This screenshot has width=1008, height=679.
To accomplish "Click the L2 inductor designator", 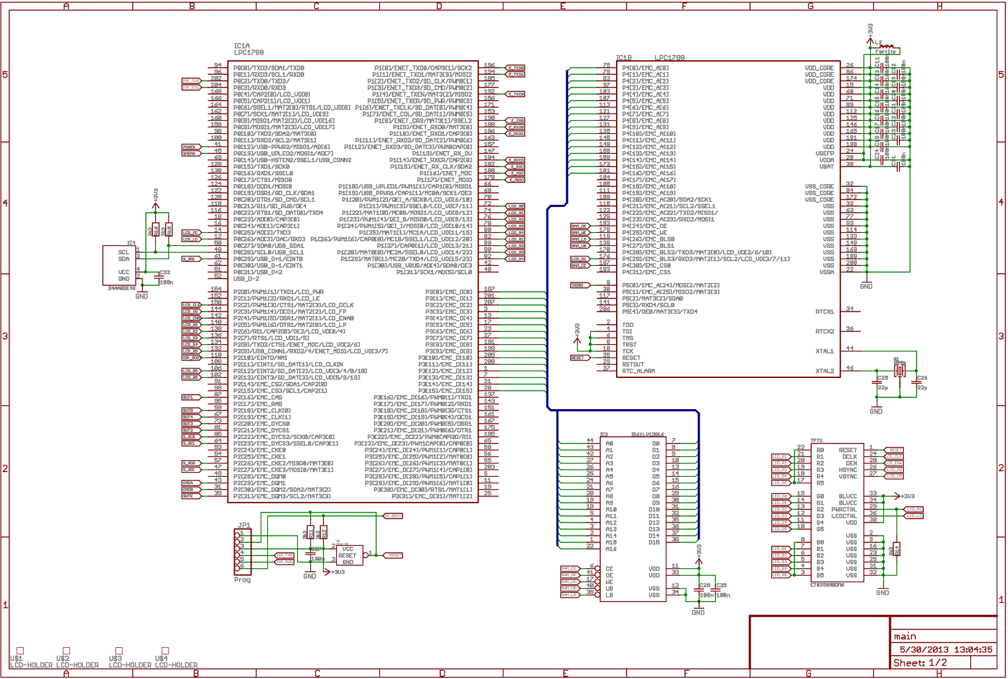I will pyautogui.click(x=879, y=43).
